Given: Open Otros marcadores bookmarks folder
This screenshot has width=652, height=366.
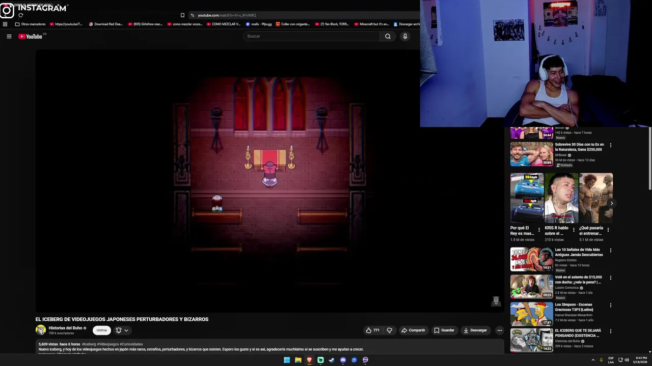Looking at the screenshot, I should 31,24.
